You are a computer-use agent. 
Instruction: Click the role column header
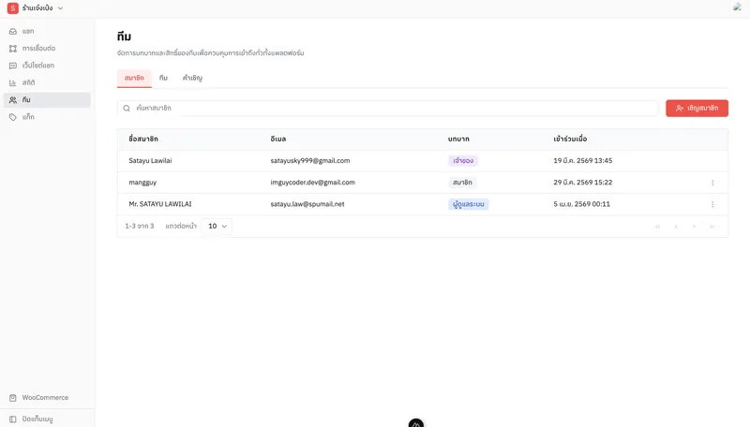458,139
